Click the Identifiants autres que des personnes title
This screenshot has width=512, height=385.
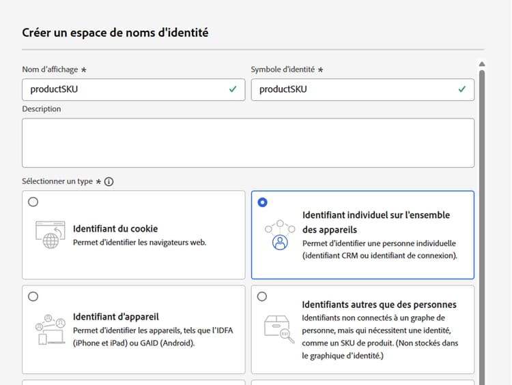click(379, 305)
